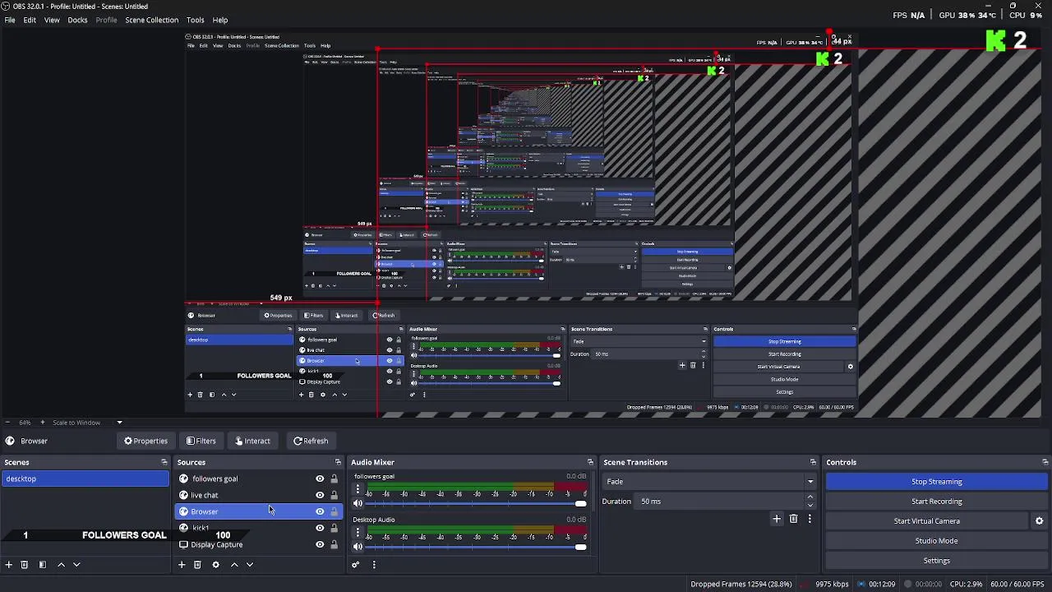The height and width of the screenshot is (592, 1052).
Task: Open the Help menu
Action: click(220, 20)
